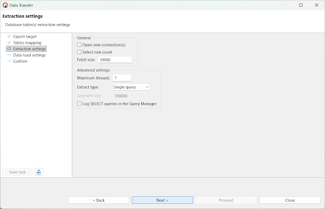Image resolution: width=325 pixels, height=209 pixels.
Task: Go to Export target step
Action: coord(24,37)
